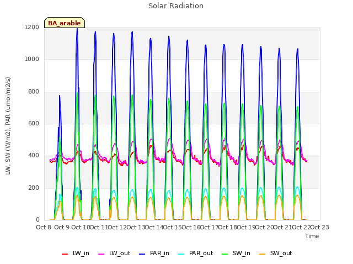Select the LW_out legend label

[x=120, y=253]
